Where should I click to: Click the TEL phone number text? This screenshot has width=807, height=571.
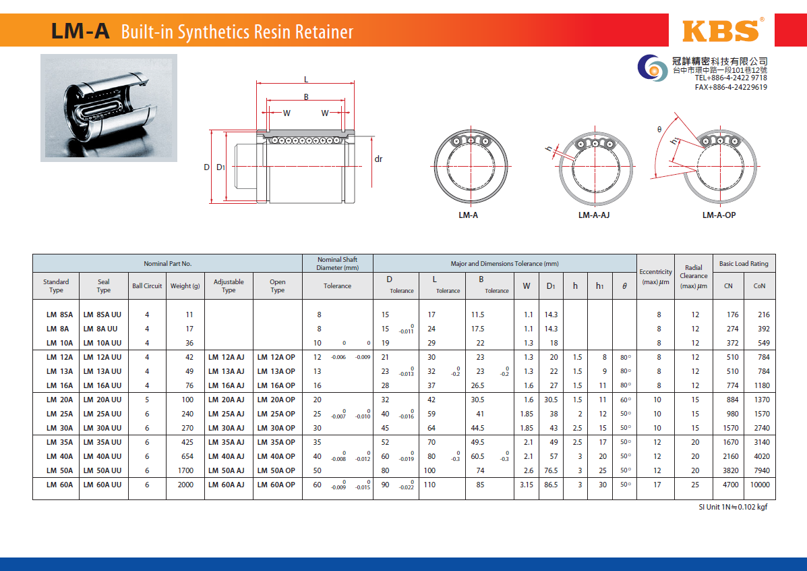731,78
